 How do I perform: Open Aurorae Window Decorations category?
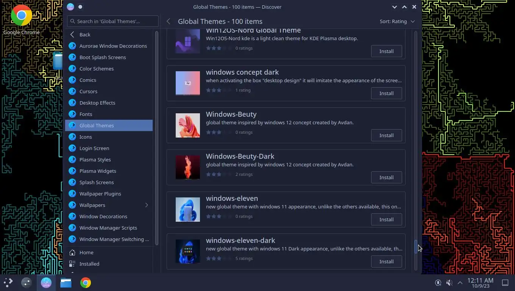[x=109, y=46]
